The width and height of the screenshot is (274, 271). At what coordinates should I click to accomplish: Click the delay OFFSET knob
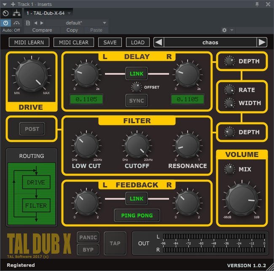click(136, 87)
